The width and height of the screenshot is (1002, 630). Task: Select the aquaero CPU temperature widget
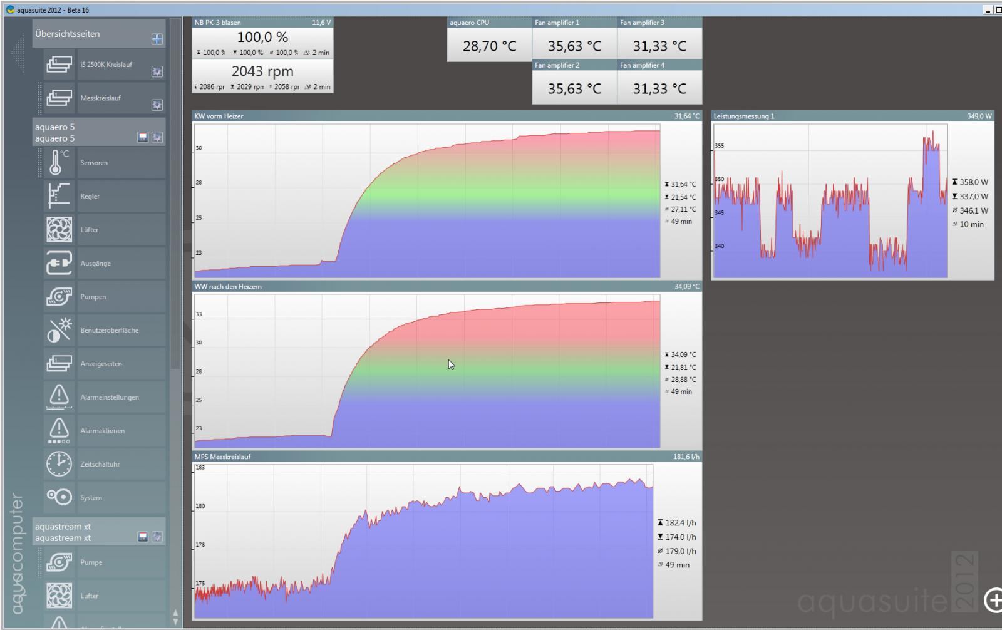pos(489,39)
